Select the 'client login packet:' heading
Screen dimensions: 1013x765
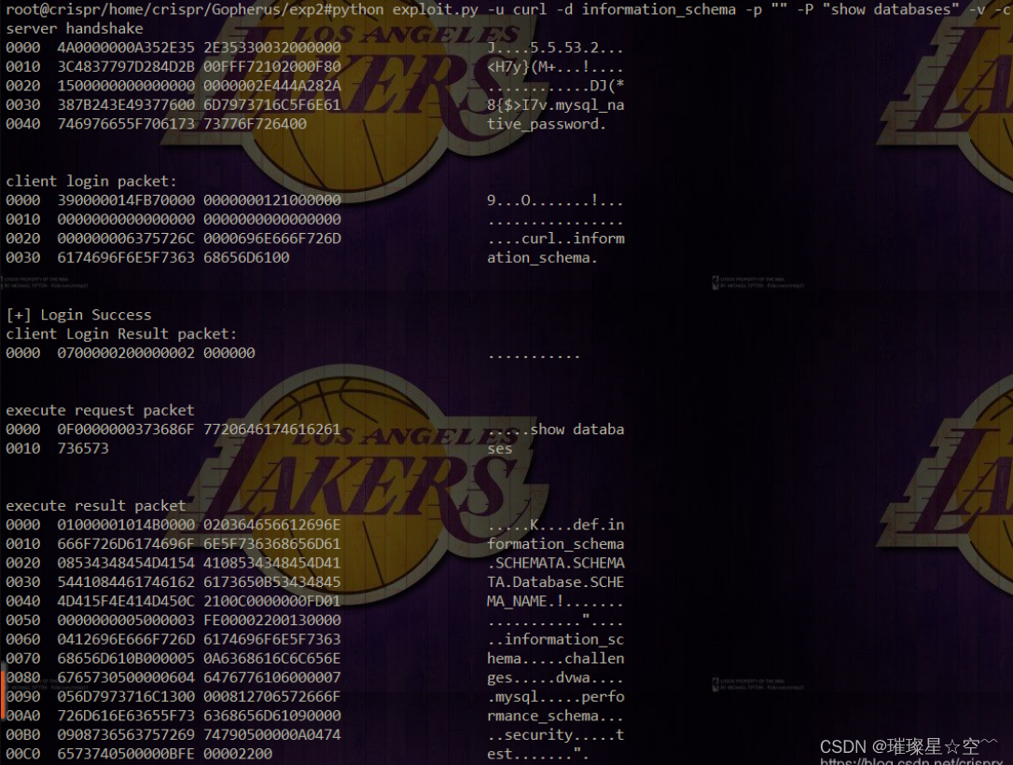[91, 182]
